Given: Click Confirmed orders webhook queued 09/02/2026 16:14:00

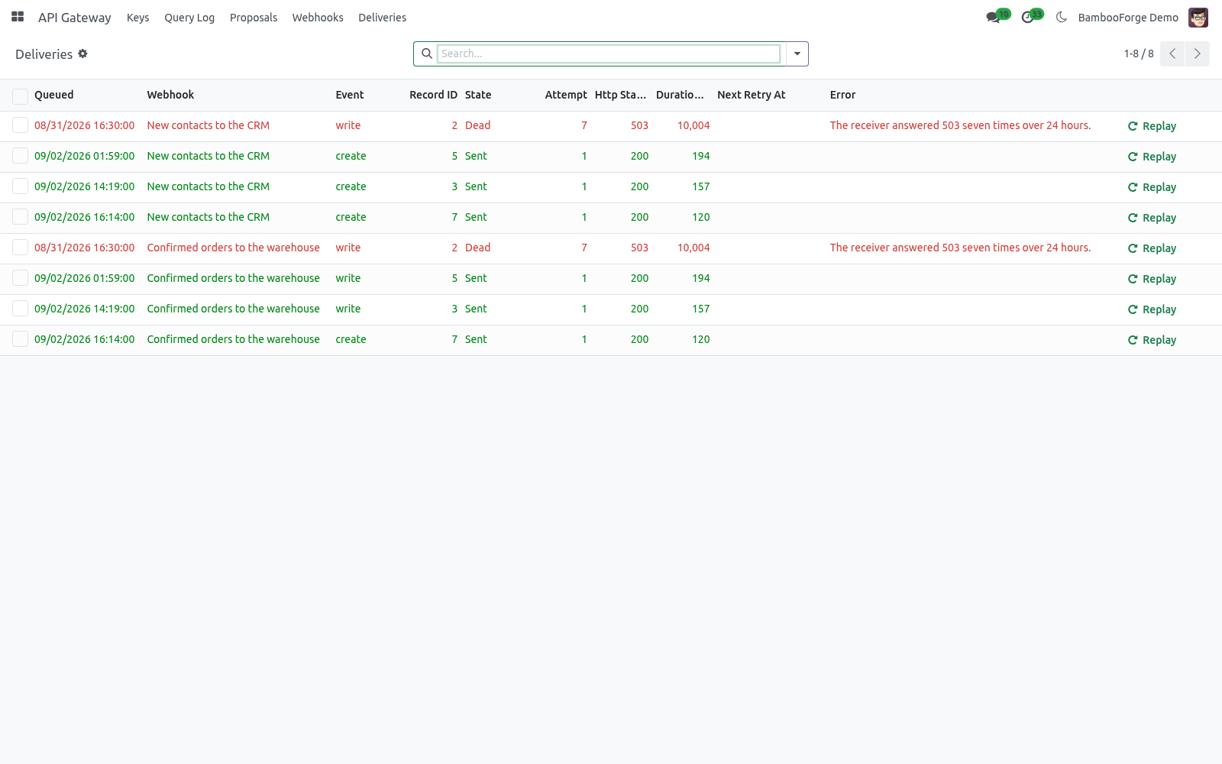Looking at the screenshot, I should coord(233,339).
